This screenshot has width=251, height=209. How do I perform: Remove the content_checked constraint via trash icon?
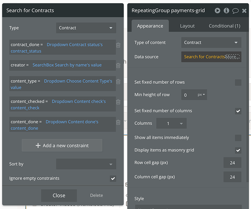pos(118,102)
